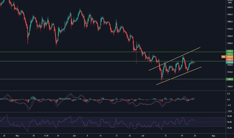The image size is (234, 138).
Task: Click the 1570.0 price axis value
Action: [230, 29]
